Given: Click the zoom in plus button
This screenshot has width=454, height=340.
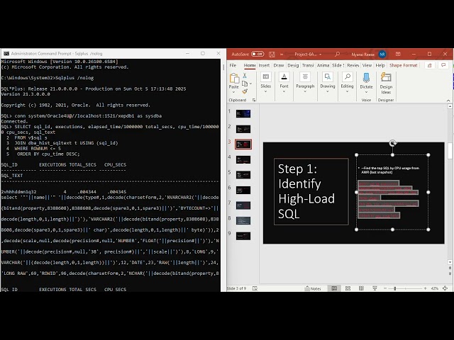Looking at the screenshot, I should (x=425, y=288).
